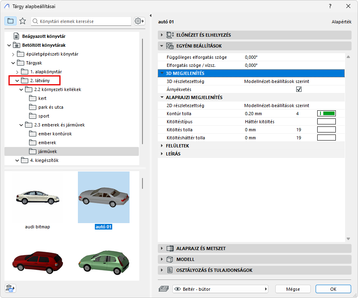Image resolution: width=358 pixels, height=298 pixels.
Task: Collapse the 2. látvány folder
Action: coord(17,81)
